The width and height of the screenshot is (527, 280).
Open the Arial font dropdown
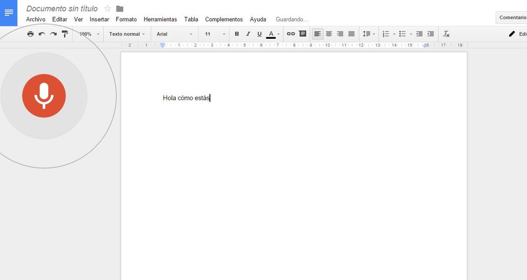pyautogui.click(x=174, y=34)
